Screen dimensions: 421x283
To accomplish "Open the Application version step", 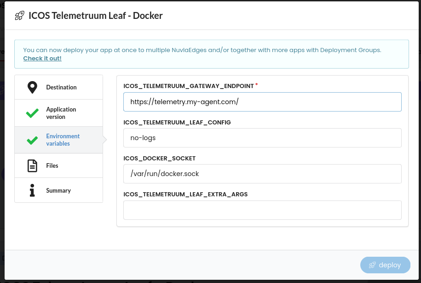I will tap(59, 113).
